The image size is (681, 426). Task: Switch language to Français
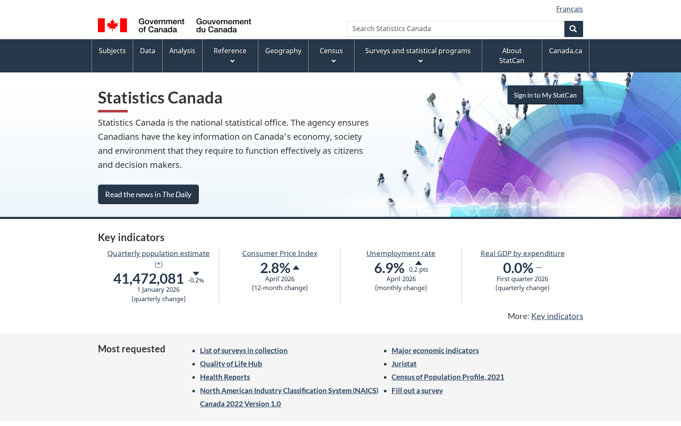[569, 9]
